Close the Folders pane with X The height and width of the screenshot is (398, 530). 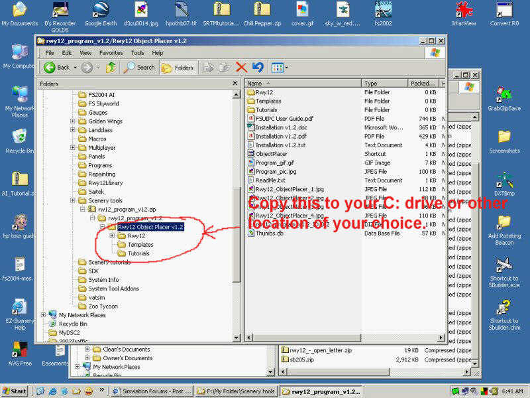[235, 84]
